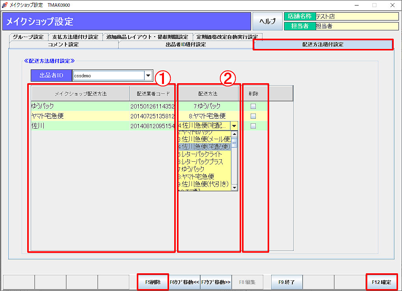Screen dimensions: 402x291
Task: Click F7タブ移動>> button
Action: coord(216,282)
